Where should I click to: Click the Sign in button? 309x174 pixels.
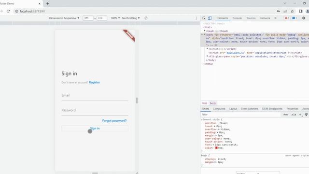pyautogui.click(x=95, y=129)
